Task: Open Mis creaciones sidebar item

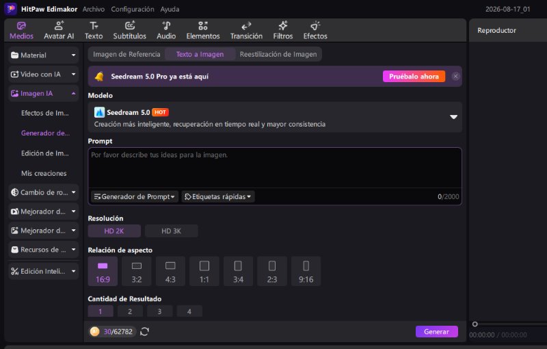Action: pos(44,173)
